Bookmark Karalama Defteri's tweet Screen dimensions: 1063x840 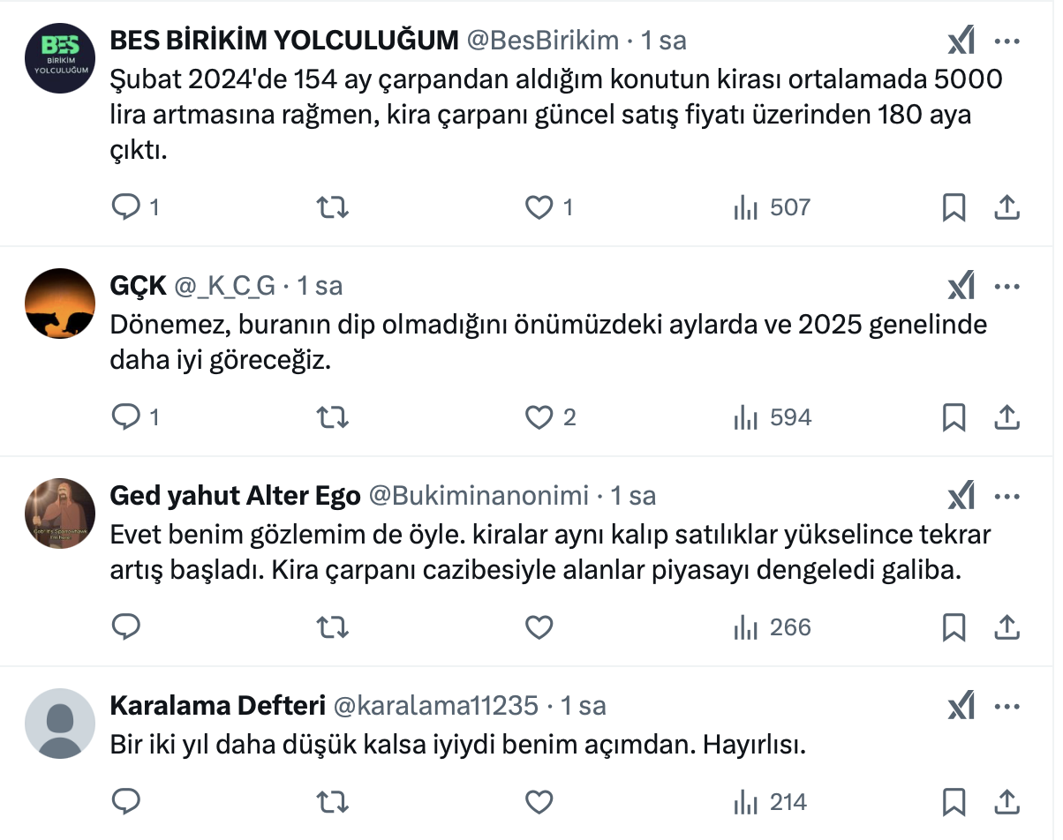coord(954,802)
